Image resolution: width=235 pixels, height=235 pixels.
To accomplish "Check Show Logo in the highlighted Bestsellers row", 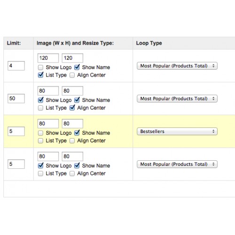I will (40, 133).
